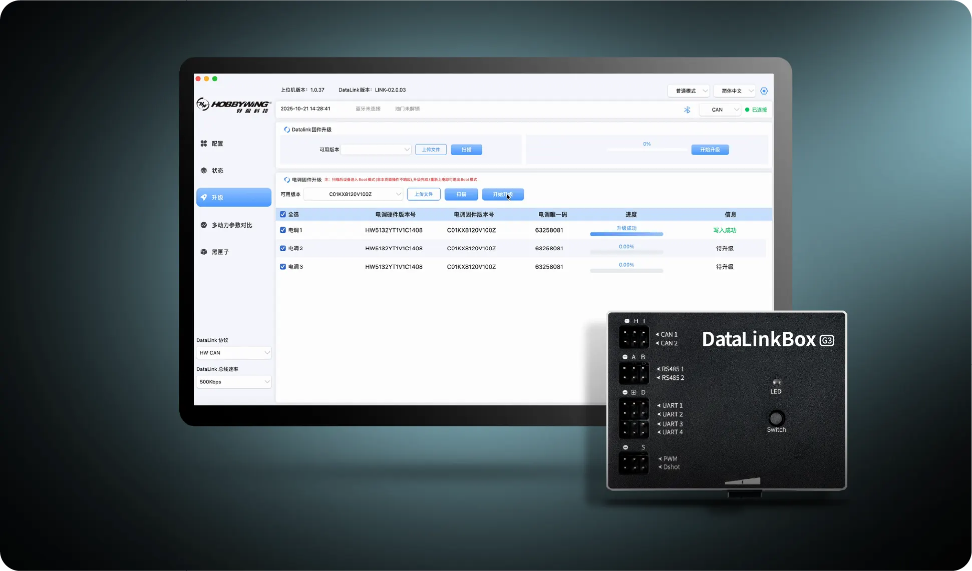Switch to 状态 page in sidebar
This screenshot has height=571, width=972.
(217, 171)
